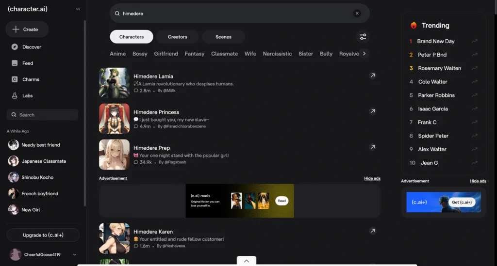Go to Charms page
This screenshot has width=497, height=266.
31,79
